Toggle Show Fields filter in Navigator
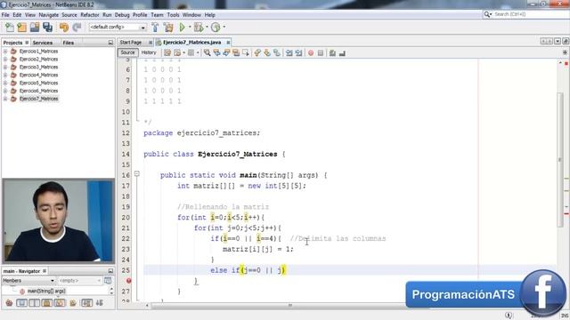 21,303
